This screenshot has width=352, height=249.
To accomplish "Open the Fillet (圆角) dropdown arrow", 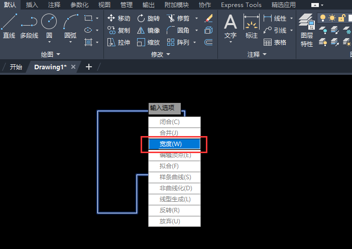I will (x=197, y=30).
